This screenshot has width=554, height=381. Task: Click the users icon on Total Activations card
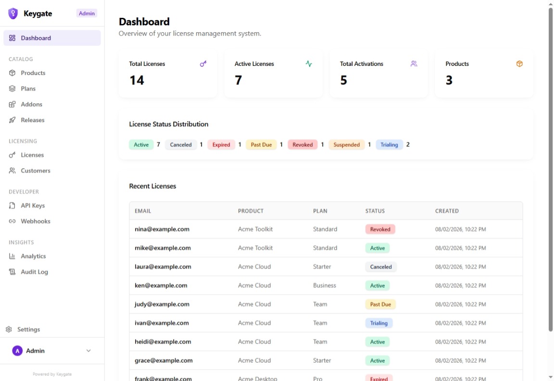pos(414,64)
